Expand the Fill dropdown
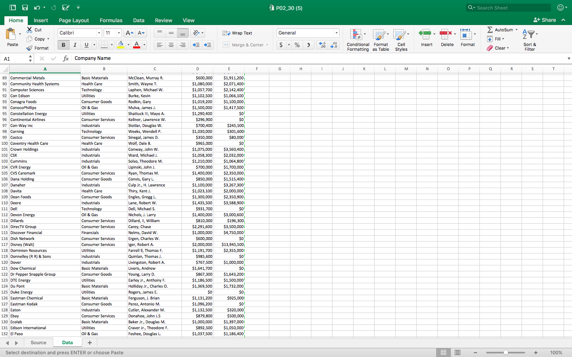 point(503,39)
